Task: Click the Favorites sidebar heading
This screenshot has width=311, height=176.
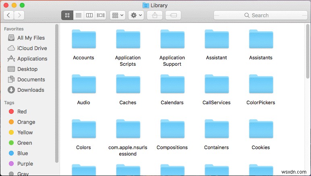Action: (x=14, y=29)
